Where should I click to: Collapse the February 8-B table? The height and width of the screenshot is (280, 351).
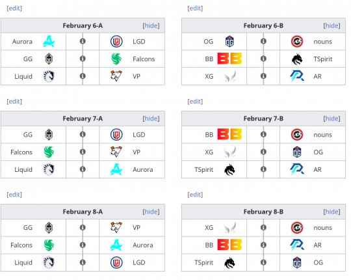(331, 212)
